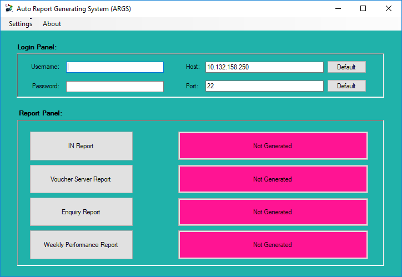Open the About menu
402x277 pixels.
coord(52,24)
